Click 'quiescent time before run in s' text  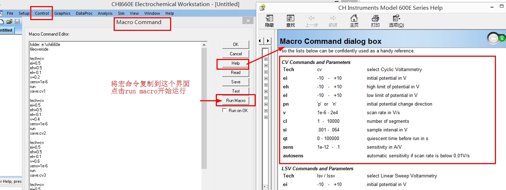(397, 138)
